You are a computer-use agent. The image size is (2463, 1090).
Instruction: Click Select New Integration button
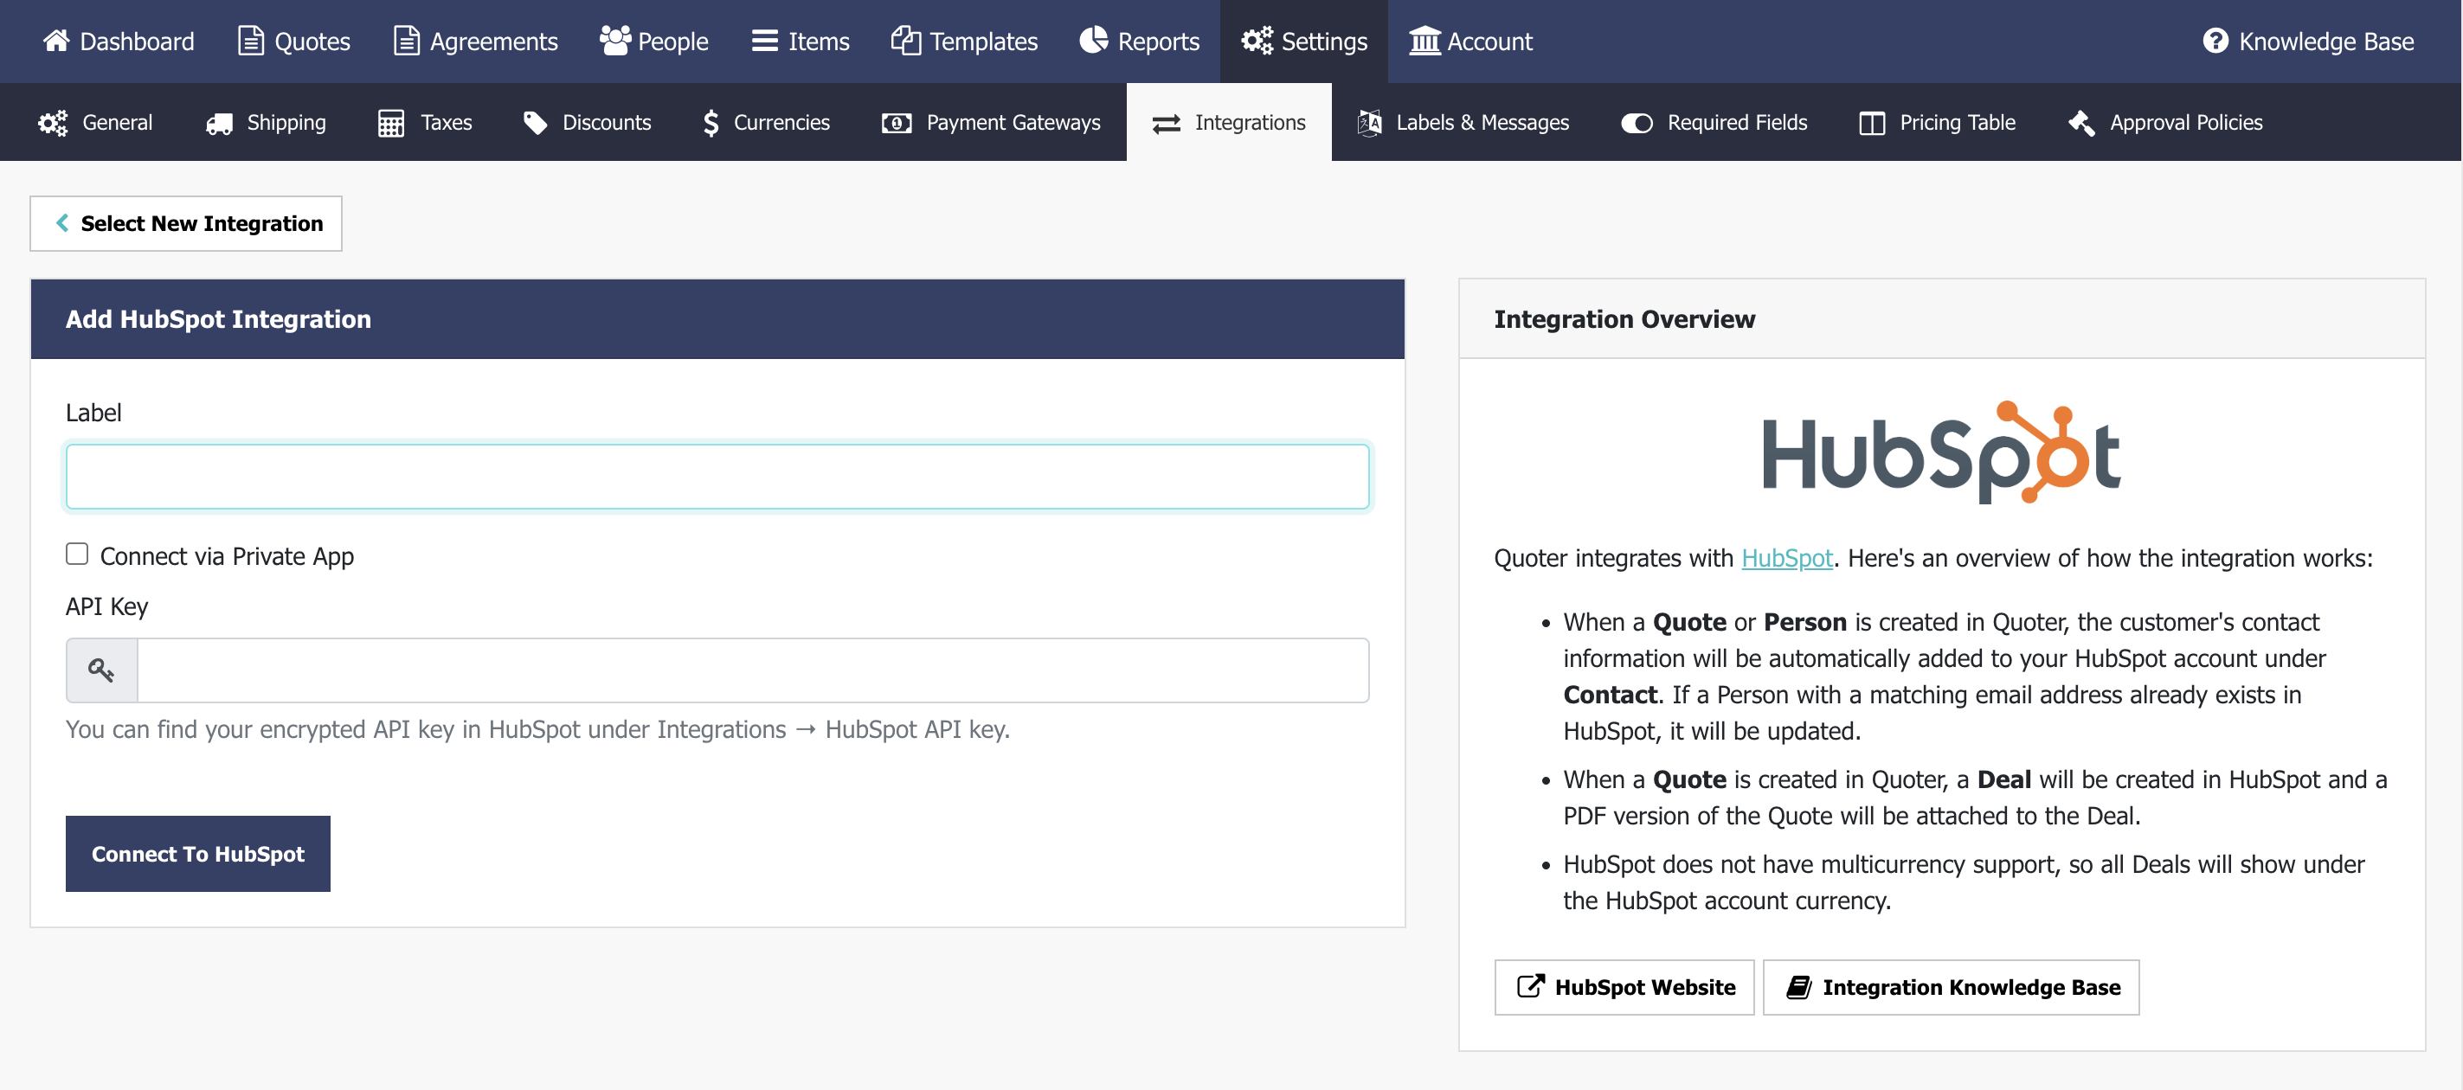pos(186,223)
